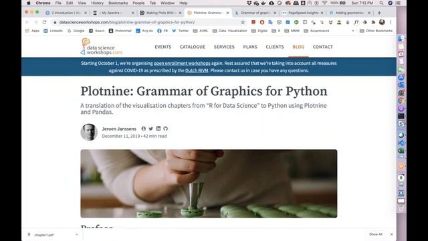Open a new tab with the plus button
Screen dimensions: 428x241
tap(379, 13)
